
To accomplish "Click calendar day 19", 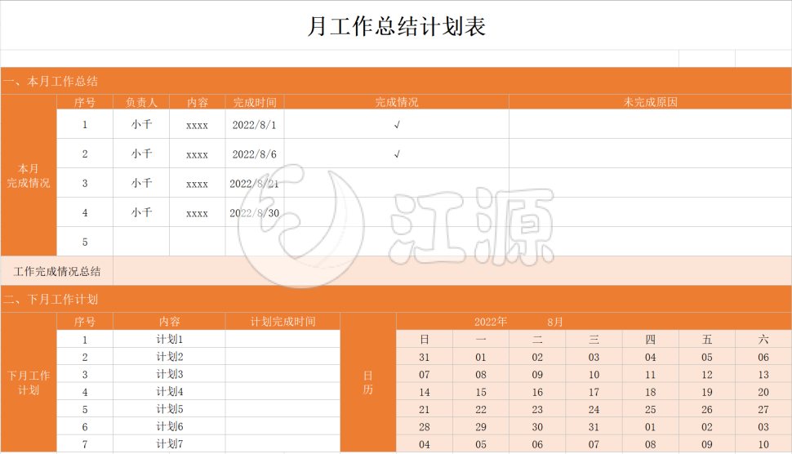I will pos(707,392).
